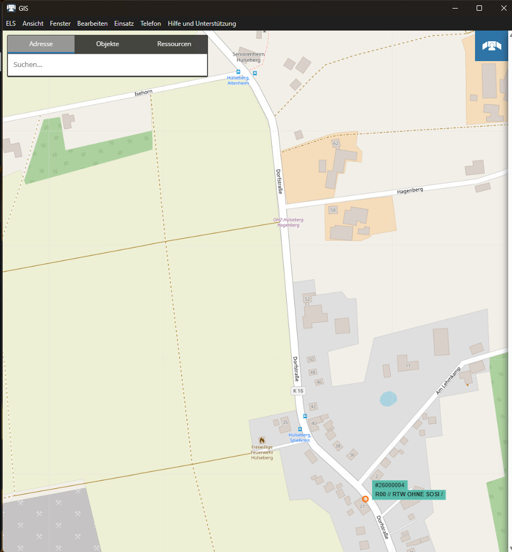Open the Ansicht menu
Screen dimensions: 512x552
coord(33,24)
